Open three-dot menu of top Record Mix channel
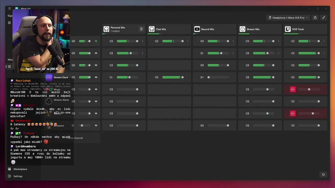The image size is (335, 188). (233, 41)
